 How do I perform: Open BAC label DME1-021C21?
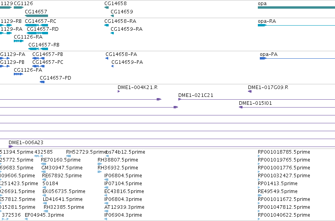tap(196, 95)
